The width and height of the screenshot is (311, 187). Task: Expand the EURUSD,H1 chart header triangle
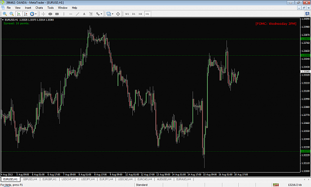click(x=3, y=20)
